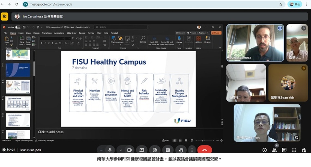The height and width of the screenshot is (167, 311).
Task: Toggle the microphone in Meet controls
Action: 110,150
